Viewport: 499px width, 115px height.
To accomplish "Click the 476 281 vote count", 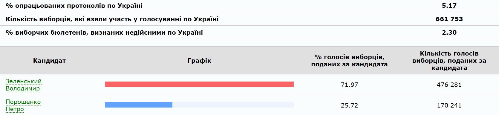I will click(x=449, y=85).
